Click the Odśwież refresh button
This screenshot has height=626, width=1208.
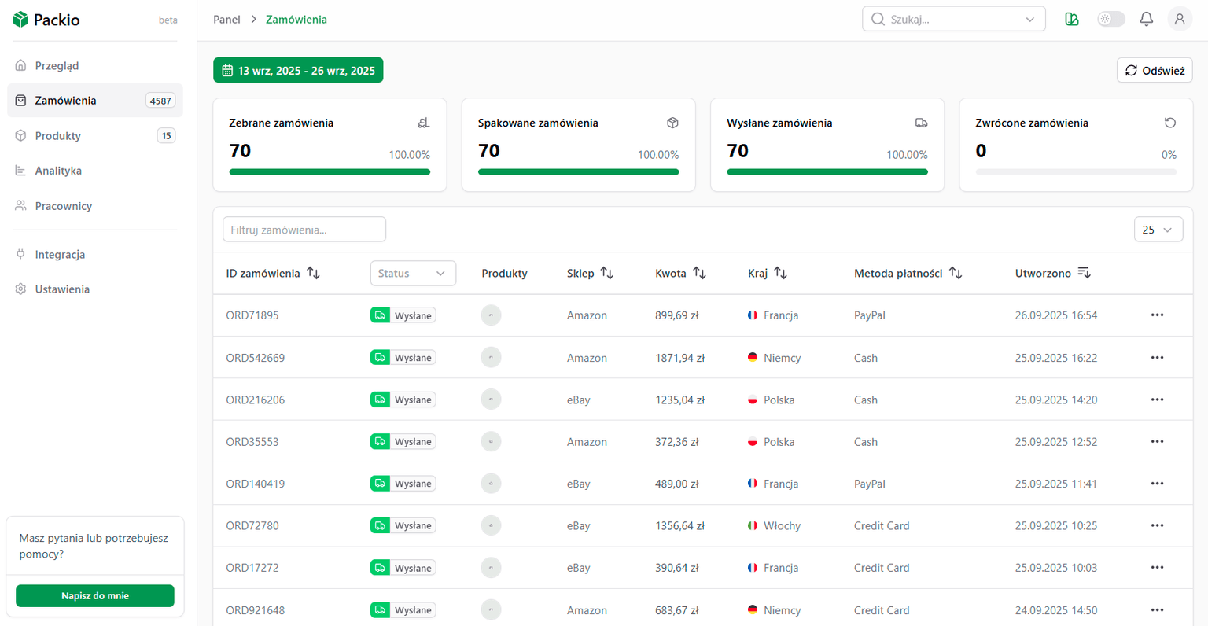tap(1154, 71)
